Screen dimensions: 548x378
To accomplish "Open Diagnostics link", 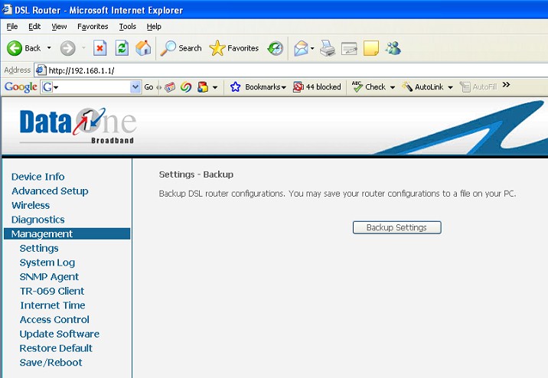I will point(38,220).
